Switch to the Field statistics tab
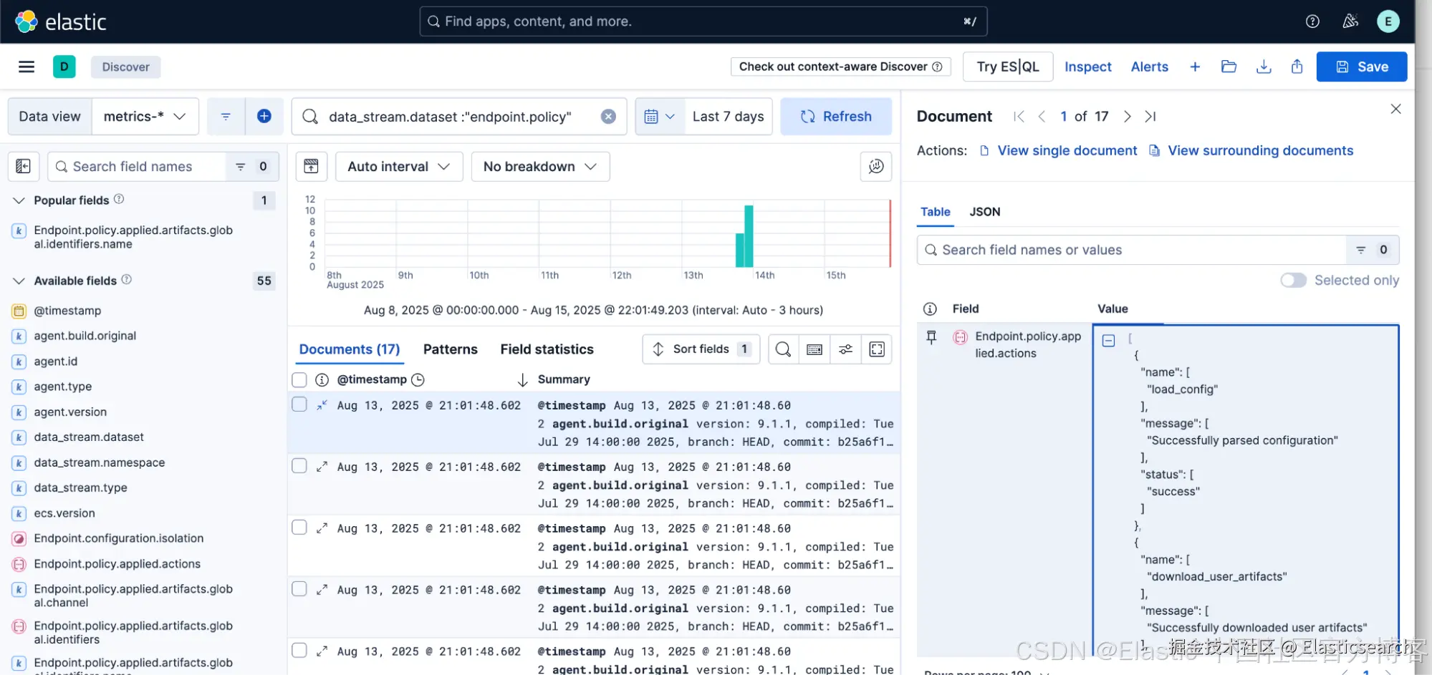This screenshot has height=675, width=1432. pos(547,349)
